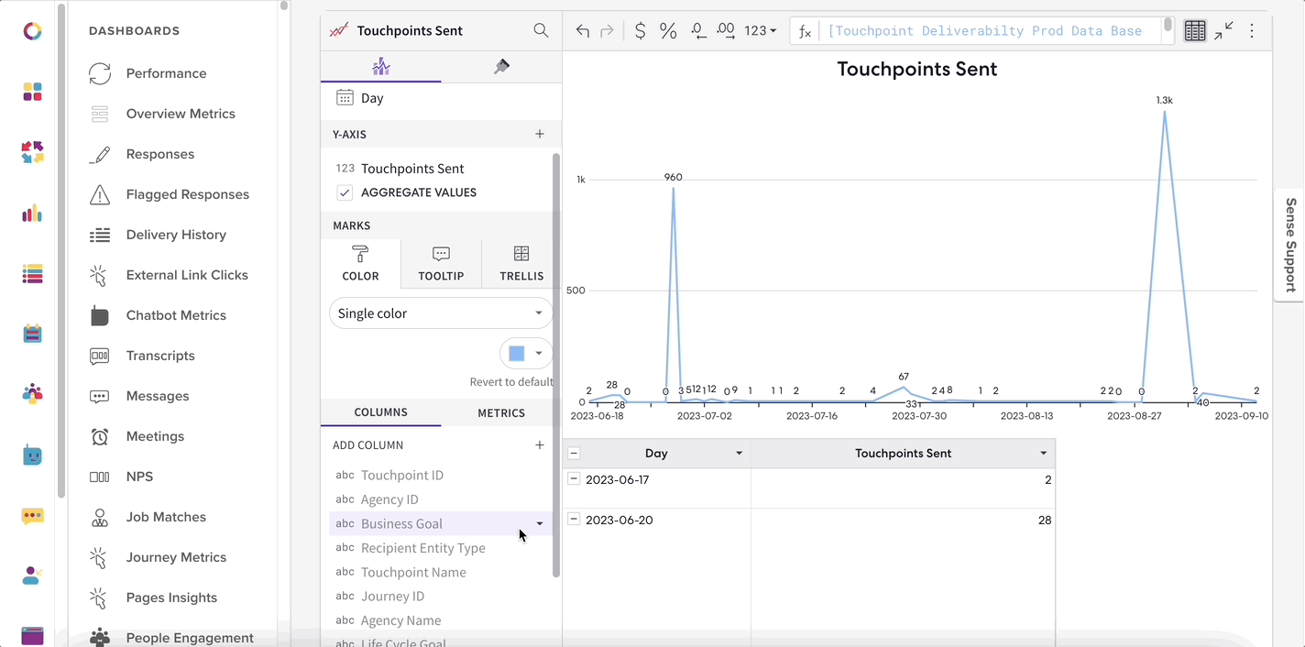Open Overview Metrics dashboard
Image resolution: width=1305 pixels, height=647 pixels.
[x=181, y=114]
